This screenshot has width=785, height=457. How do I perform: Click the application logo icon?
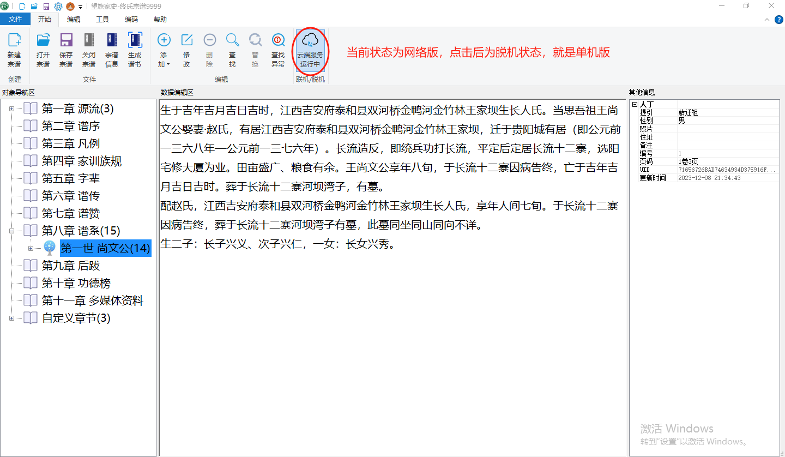coord(5,6)
